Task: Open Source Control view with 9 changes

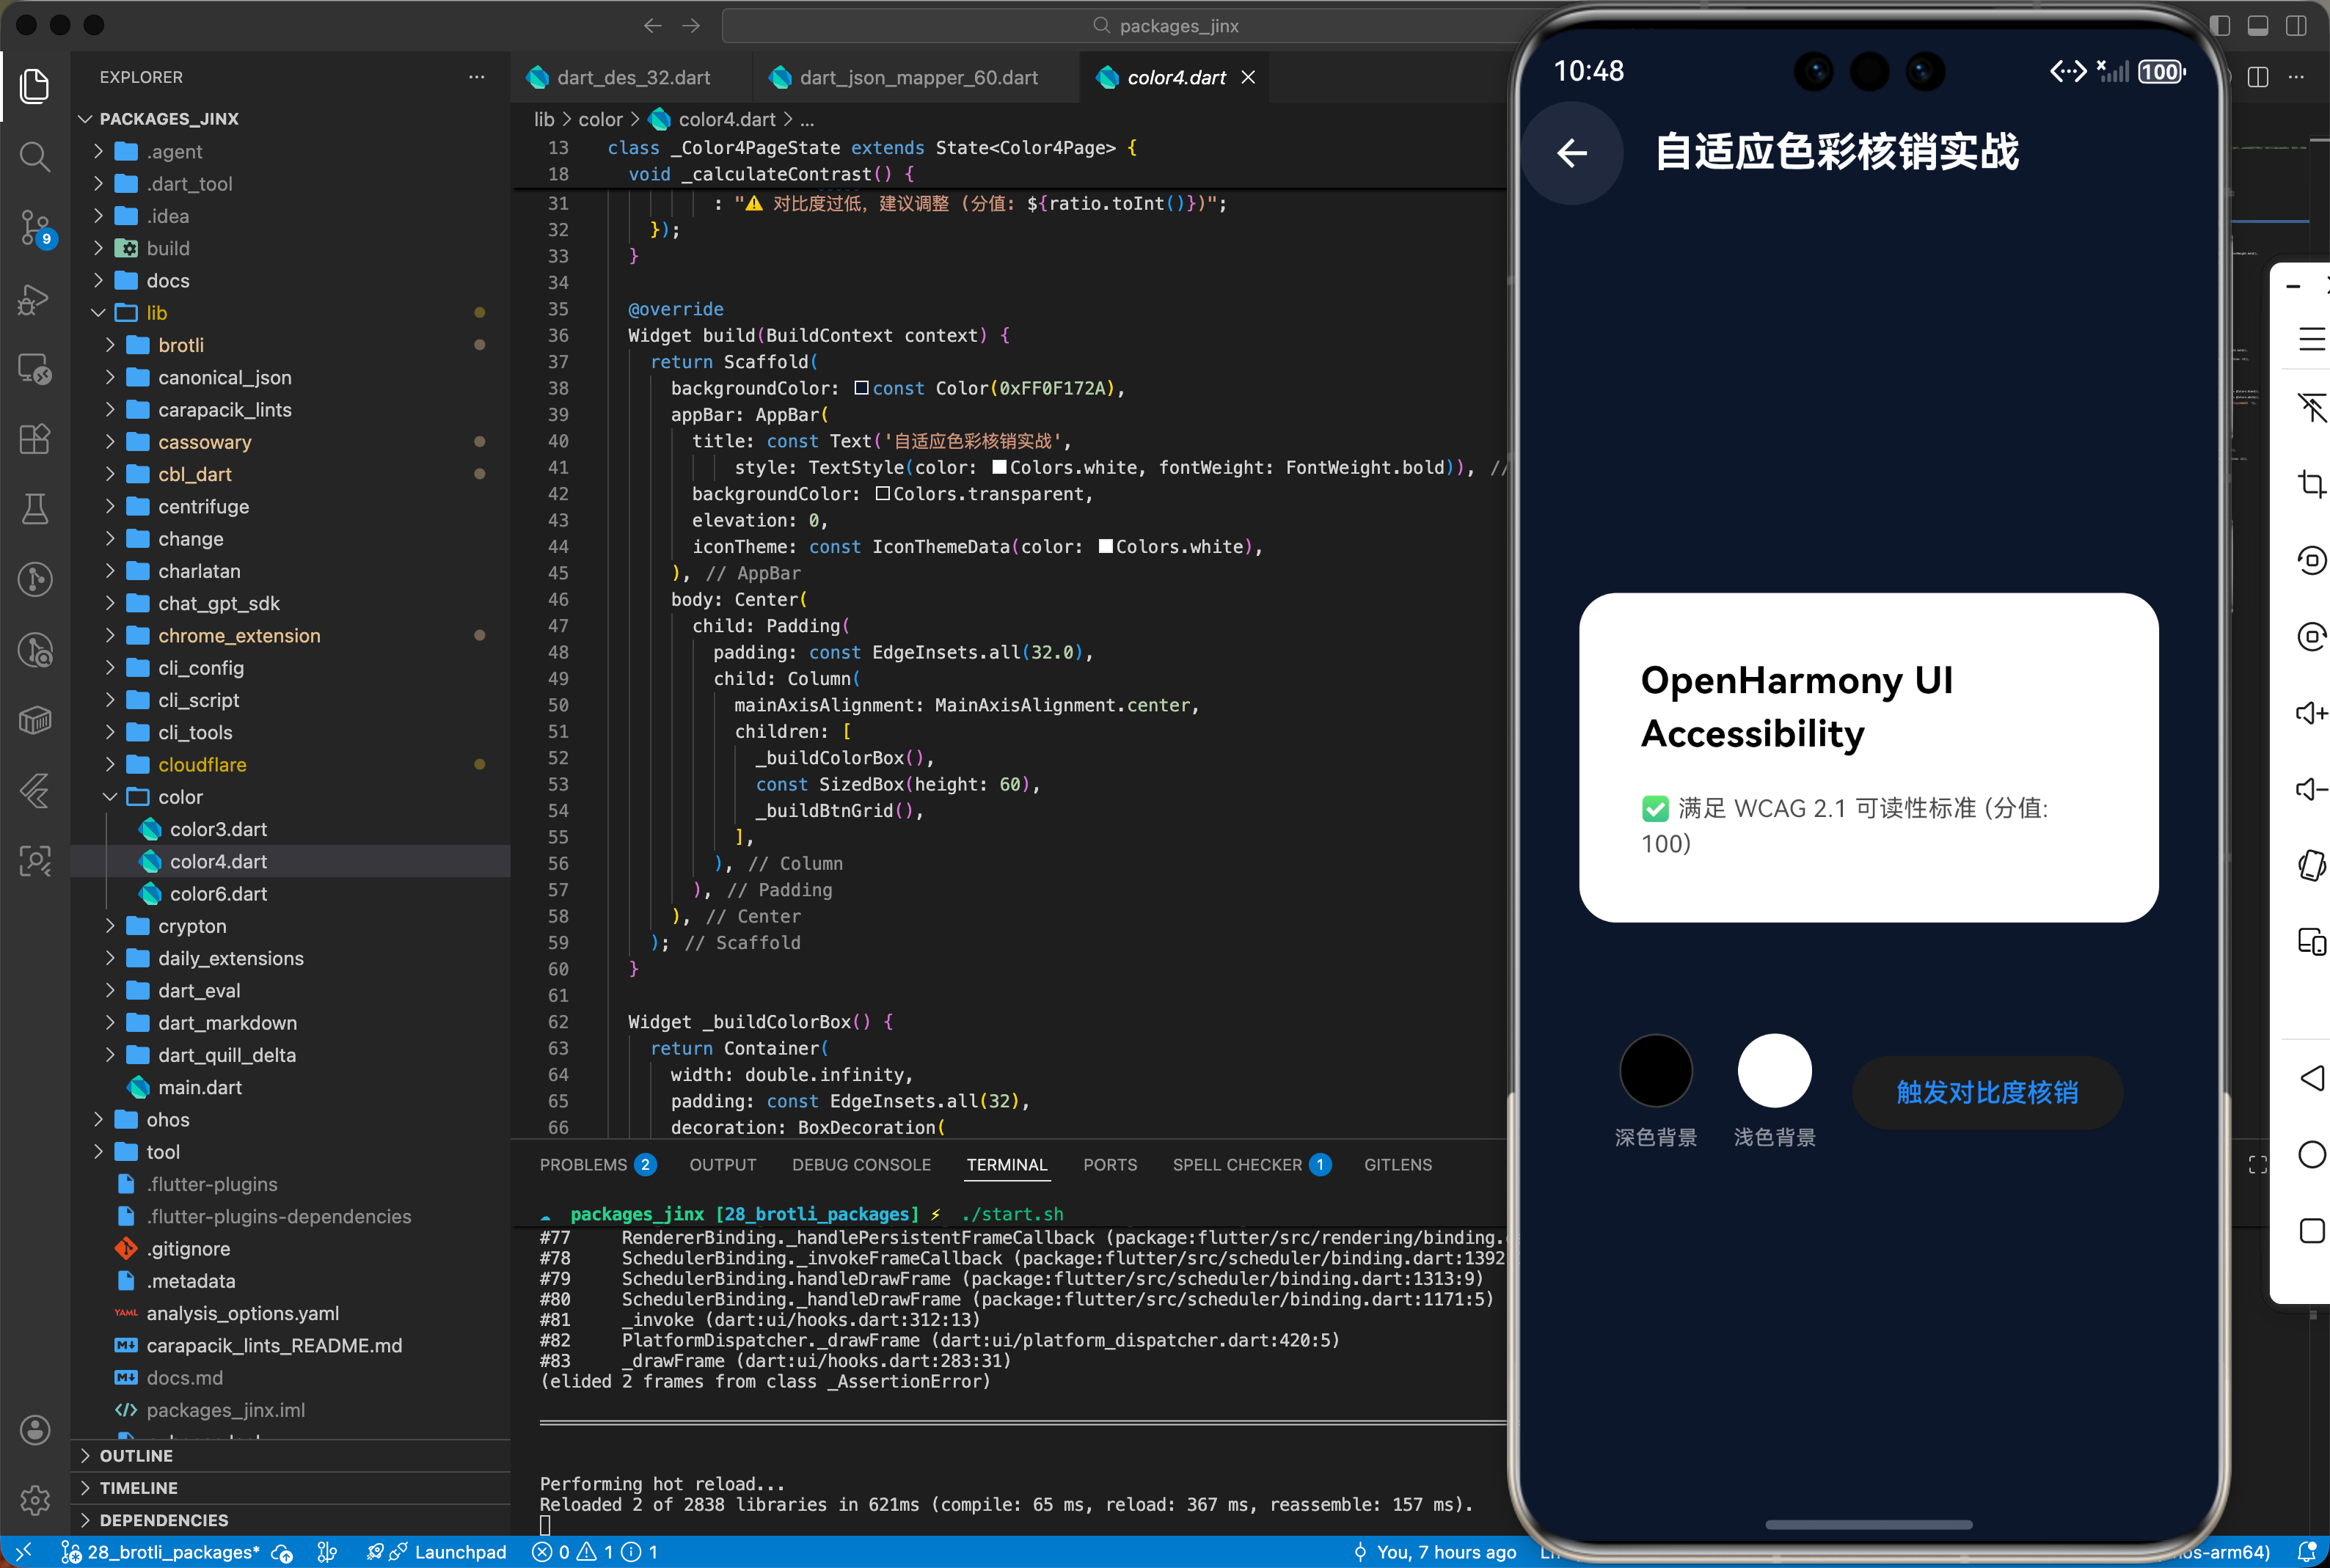Action: pos(35,228)
